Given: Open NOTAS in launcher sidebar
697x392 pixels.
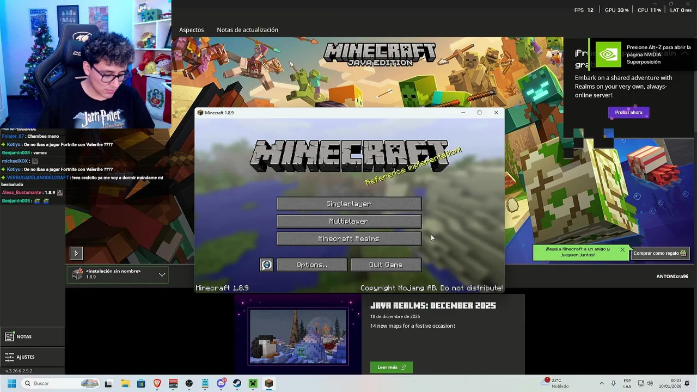Looking at the screenshot, I should [32, 336].
